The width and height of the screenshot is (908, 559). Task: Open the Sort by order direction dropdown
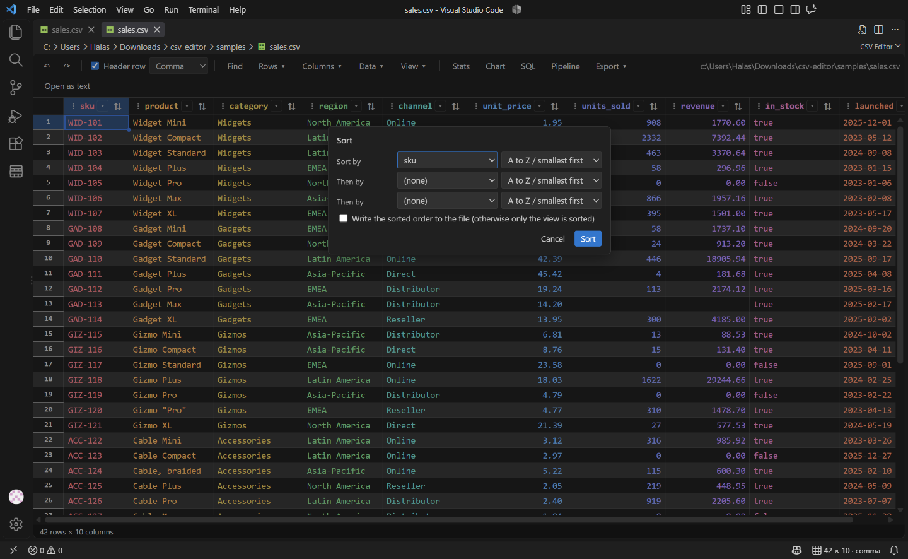coord(551,160)
